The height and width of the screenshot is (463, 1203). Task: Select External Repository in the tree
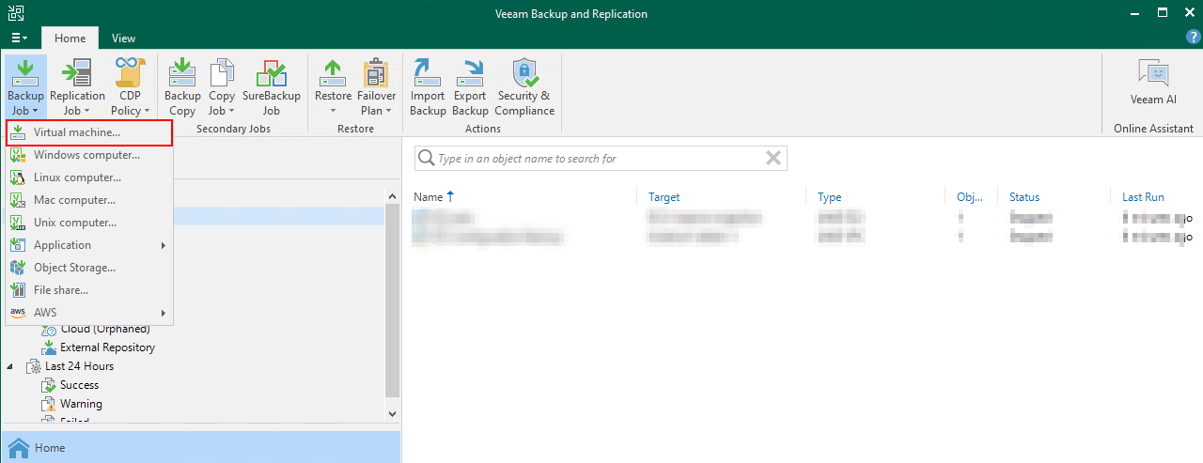click(107, 347)
